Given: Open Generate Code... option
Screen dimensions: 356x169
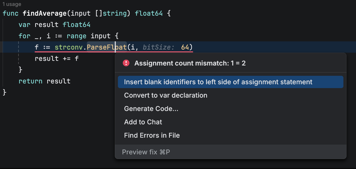Looking at the screenshot, I should [x=151, y=109].
